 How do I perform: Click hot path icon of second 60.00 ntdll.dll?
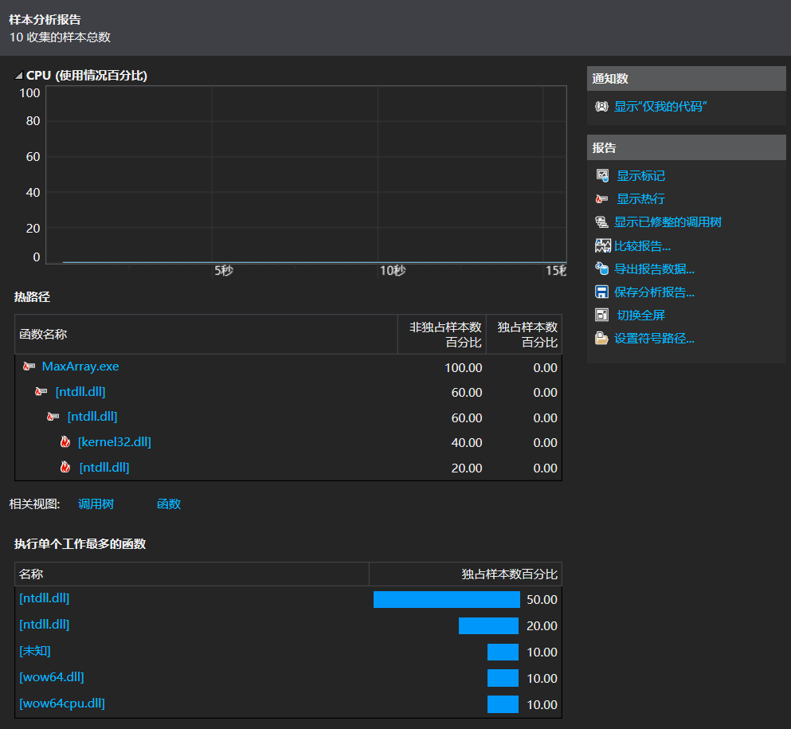click(53, 417)
